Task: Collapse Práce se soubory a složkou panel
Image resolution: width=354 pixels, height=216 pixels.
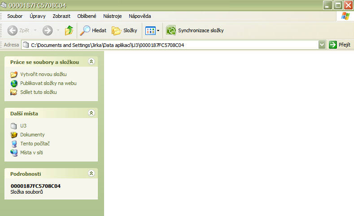Action: 91,62
